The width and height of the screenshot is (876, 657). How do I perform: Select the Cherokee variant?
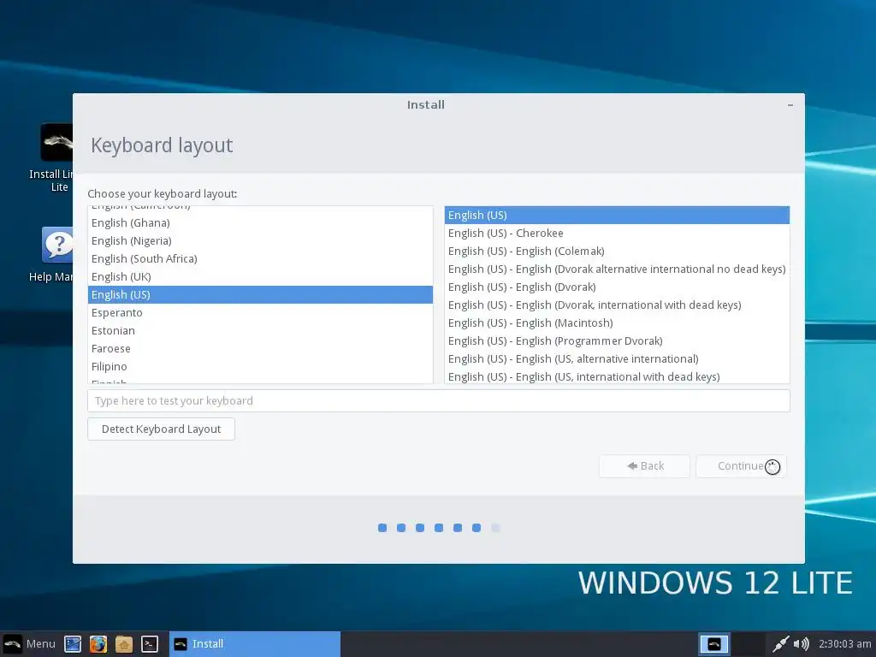coord(617,233)
